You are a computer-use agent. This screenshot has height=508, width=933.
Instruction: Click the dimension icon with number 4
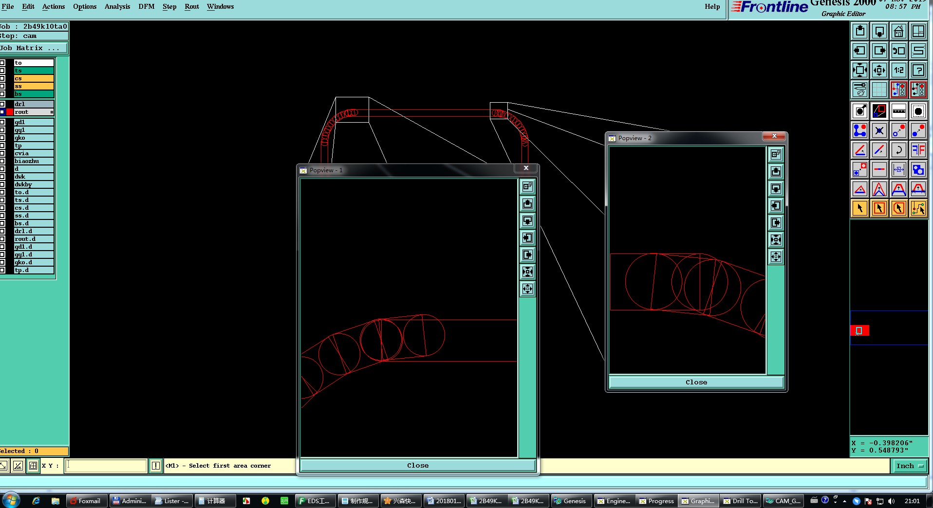[x=899, y=169]
